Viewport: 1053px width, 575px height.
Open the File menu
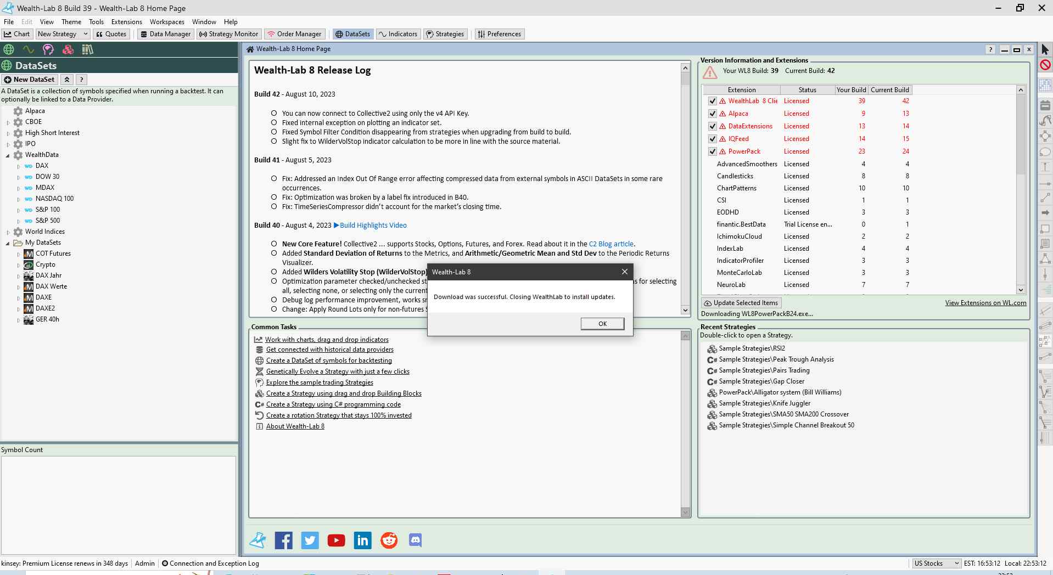[9, 22]
